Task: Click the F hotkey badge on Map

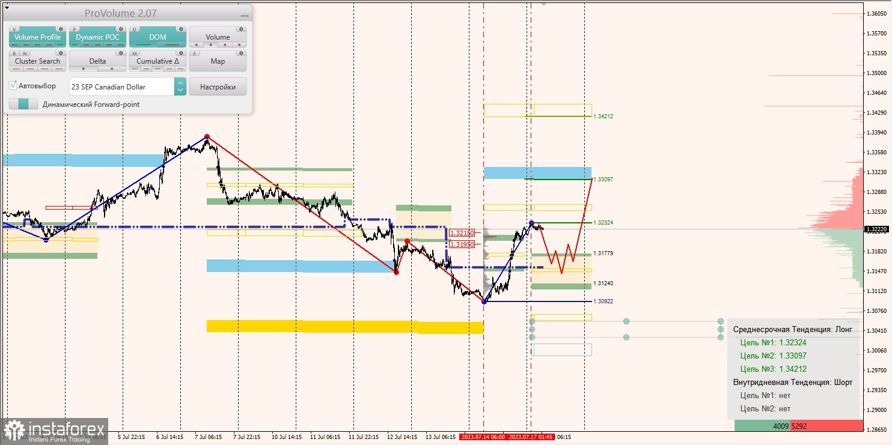Action: (195, 53)
